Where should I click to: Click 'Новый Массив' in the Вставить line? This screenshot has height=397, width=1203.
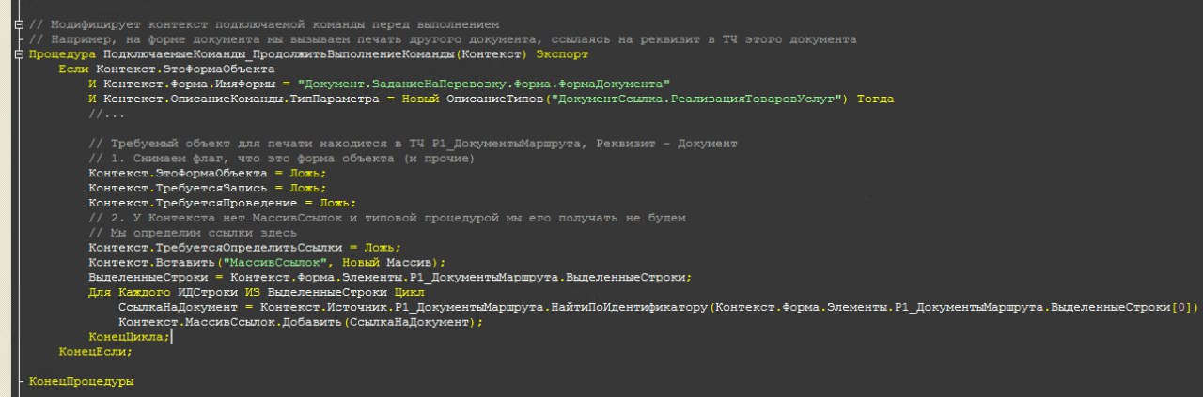(385, 263)
